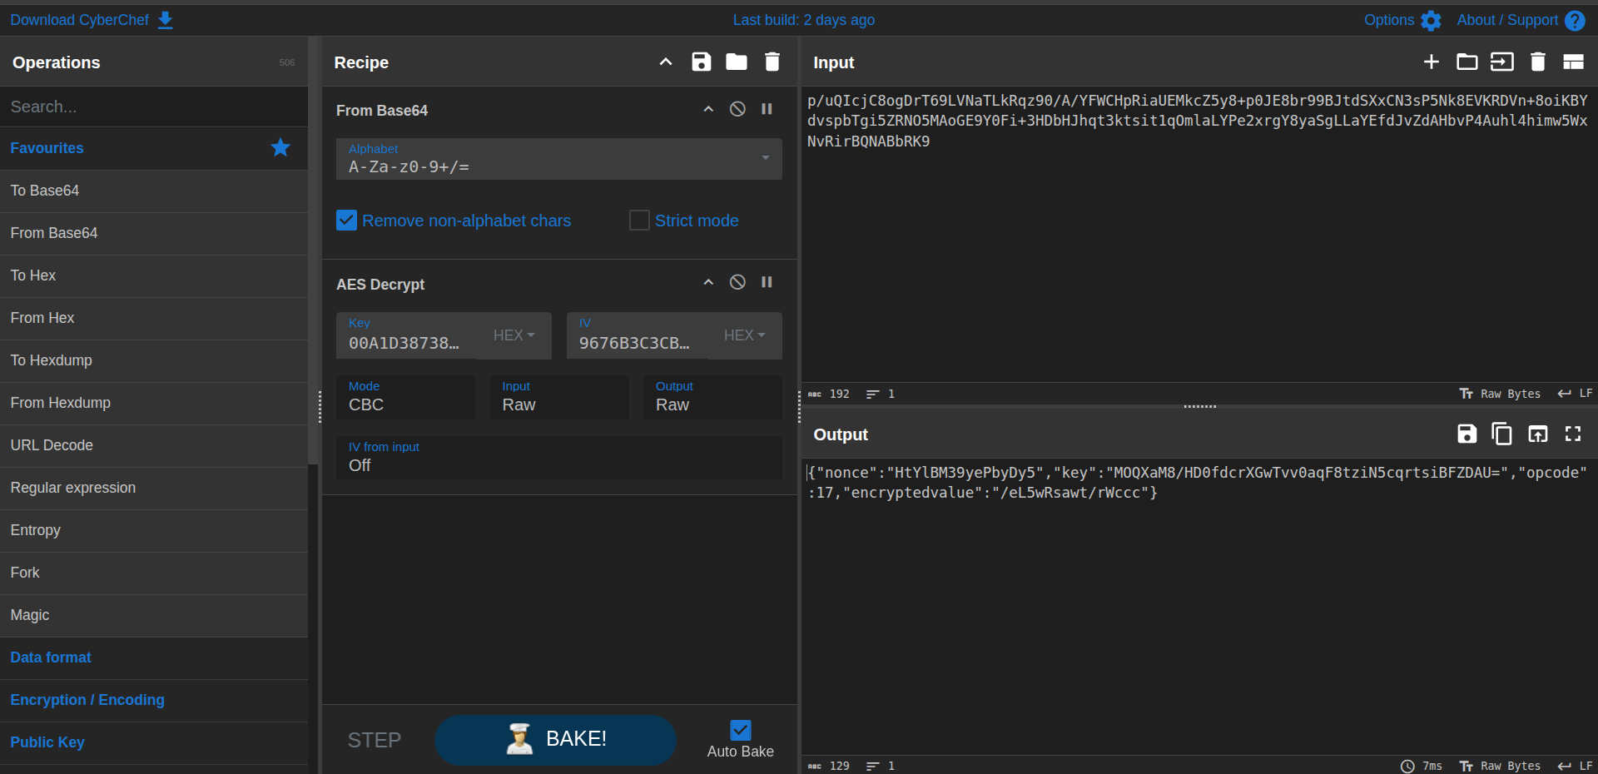Change Key format HEX dropdown
This screenshot has width=1598, height=774.
(514, 335)
